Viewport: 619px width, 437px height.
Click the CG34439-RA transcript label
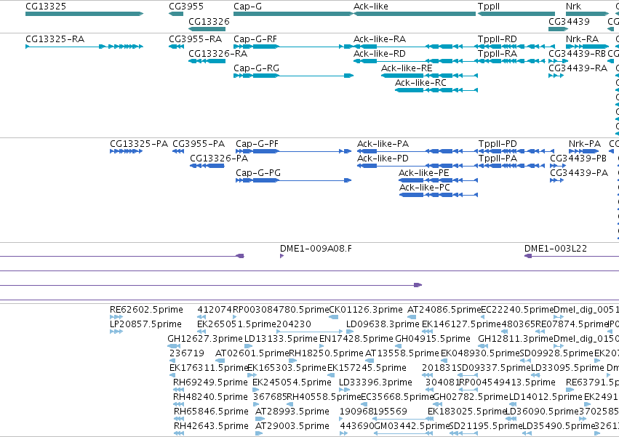point(578,68)
